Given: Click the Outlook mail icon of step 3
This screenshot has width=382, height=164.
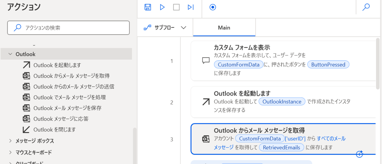Looking at the screenshot, I should coord(206,139).
